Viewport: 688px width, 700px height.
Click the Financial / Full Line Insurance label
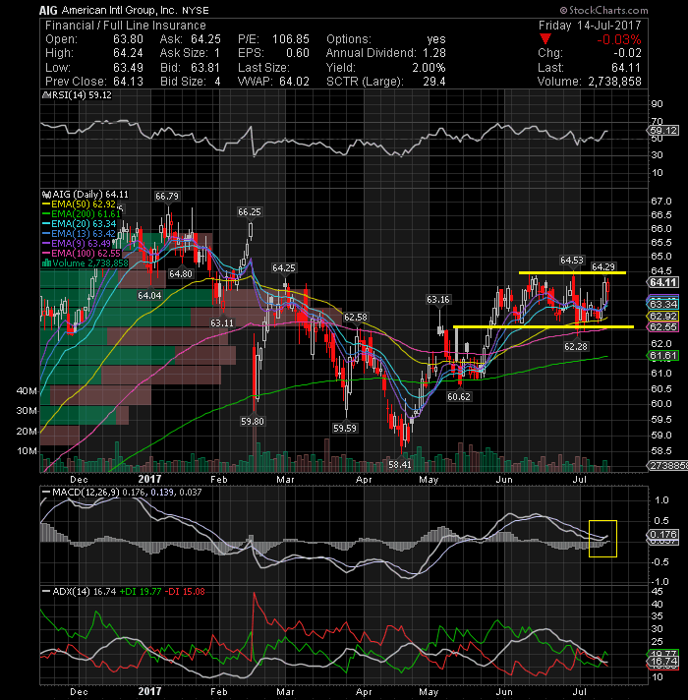coord(126,25)
